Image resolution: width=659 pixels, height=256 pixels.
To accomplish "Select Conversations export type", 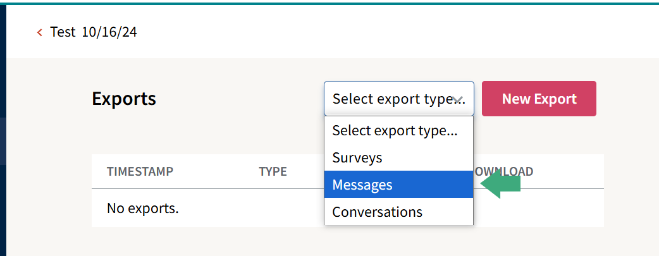I will click(377, 212).
